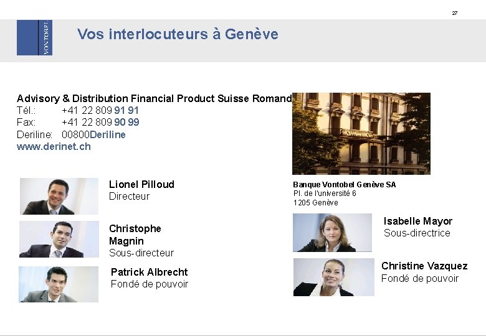486x336 pixels.
Task: Click the Christophe Magnin name text
Action: tap(135, 235)
